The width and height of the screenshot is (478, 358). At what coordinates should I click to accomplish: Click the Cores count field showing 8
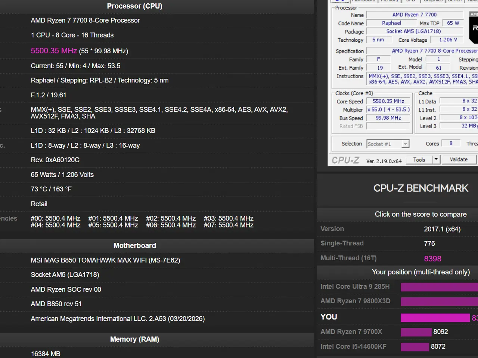pyautogui.click(x=451, y=144)
